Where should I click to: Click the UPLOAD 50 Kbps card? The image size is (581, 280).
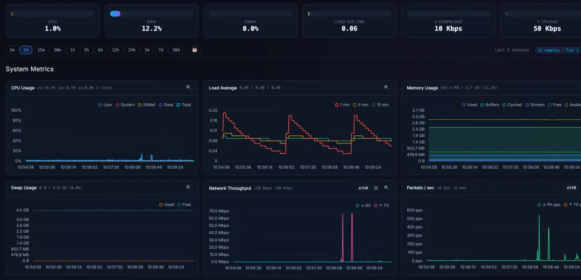coord(541,21)
